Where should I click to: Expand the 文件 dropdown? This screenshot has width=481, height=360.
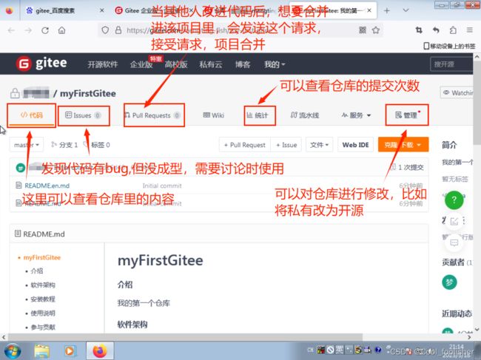click(x=319, y=145)
